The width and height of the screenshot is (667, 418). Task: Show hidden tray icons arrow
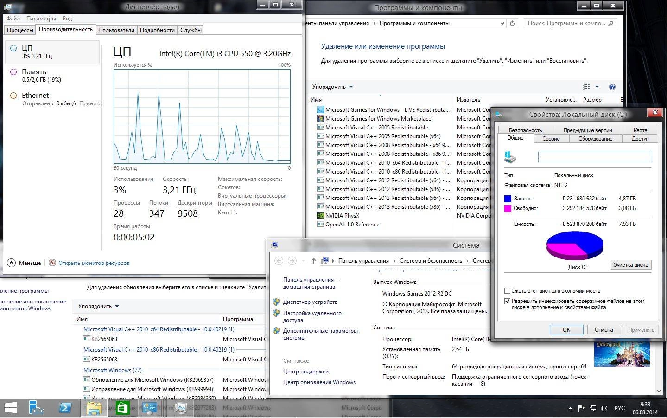[570, 408]
